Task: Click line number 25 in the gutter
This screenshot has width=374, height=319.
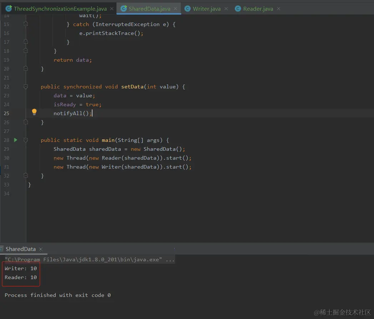Action: [x=6, y=113]
